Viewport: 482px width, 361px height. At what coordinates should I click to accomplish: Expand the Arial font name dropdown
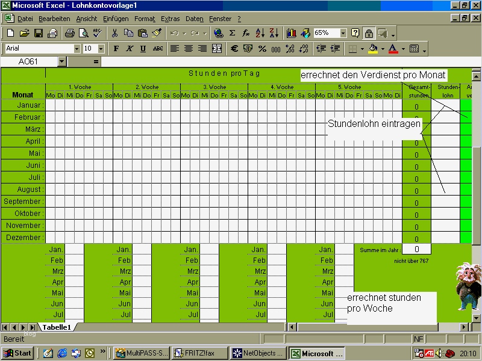[77, 49]
